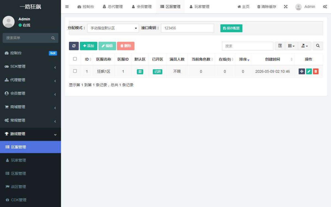
Task: Expand 商城管理 in the sidebar
Action: pos(30,107)
